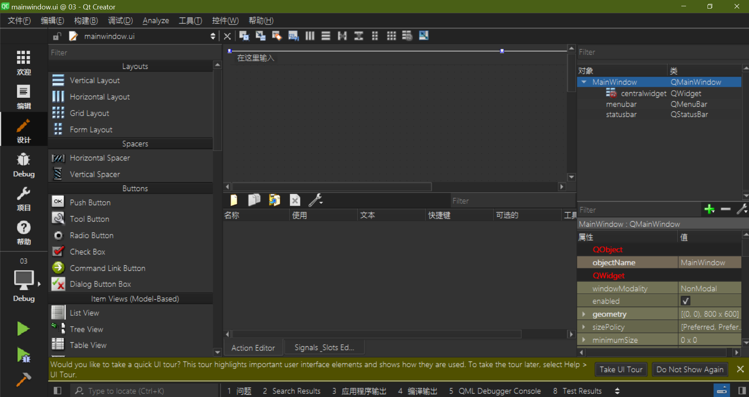749x397 pixels.
Task: Close the mainwindow.ui document
Action: click(x=227, y=36)
